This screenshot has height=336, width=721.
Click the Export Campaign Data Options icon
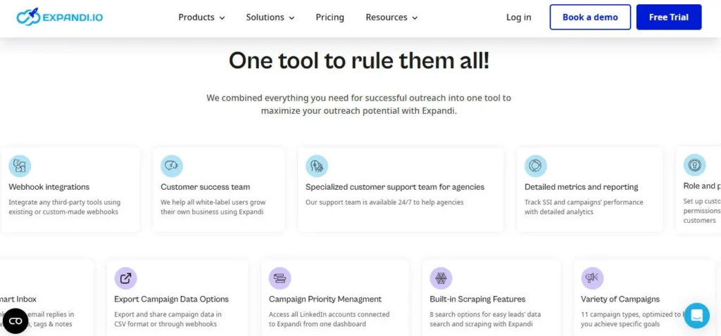coord(125,278)
